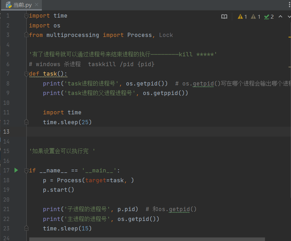
Task: Click Python file icon on 当前.py tab
Action: coord(8,5)
